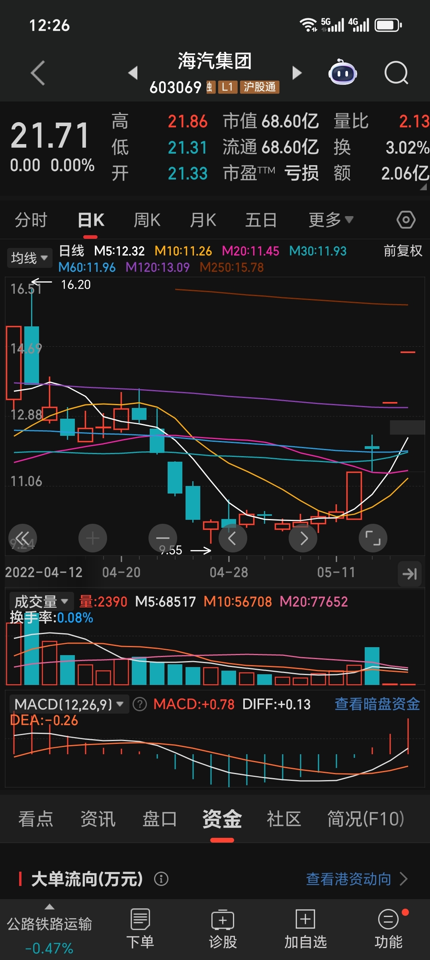430x960 pixels.
Task: Switch to previous stock with left triangle
Action: [x=133, y=72]
